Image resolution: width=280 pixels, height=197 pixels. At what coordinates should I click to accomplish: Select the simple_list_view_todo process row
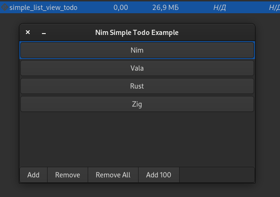[x=140, y=8]
